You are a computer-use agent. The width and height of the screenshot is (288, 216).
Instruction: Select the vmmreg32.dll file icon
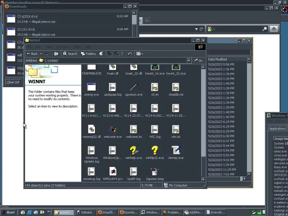pyautogui.click(x=91, y=129)
